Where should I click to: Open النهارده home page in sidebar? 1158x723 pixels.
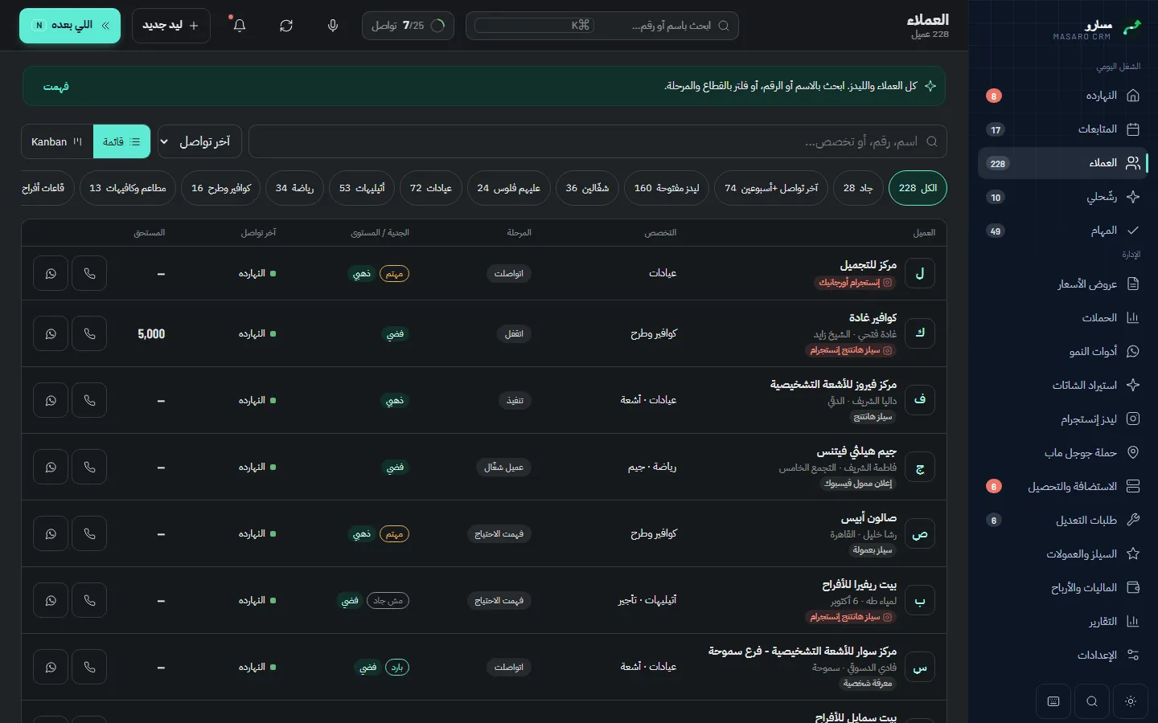[1063, 96]
